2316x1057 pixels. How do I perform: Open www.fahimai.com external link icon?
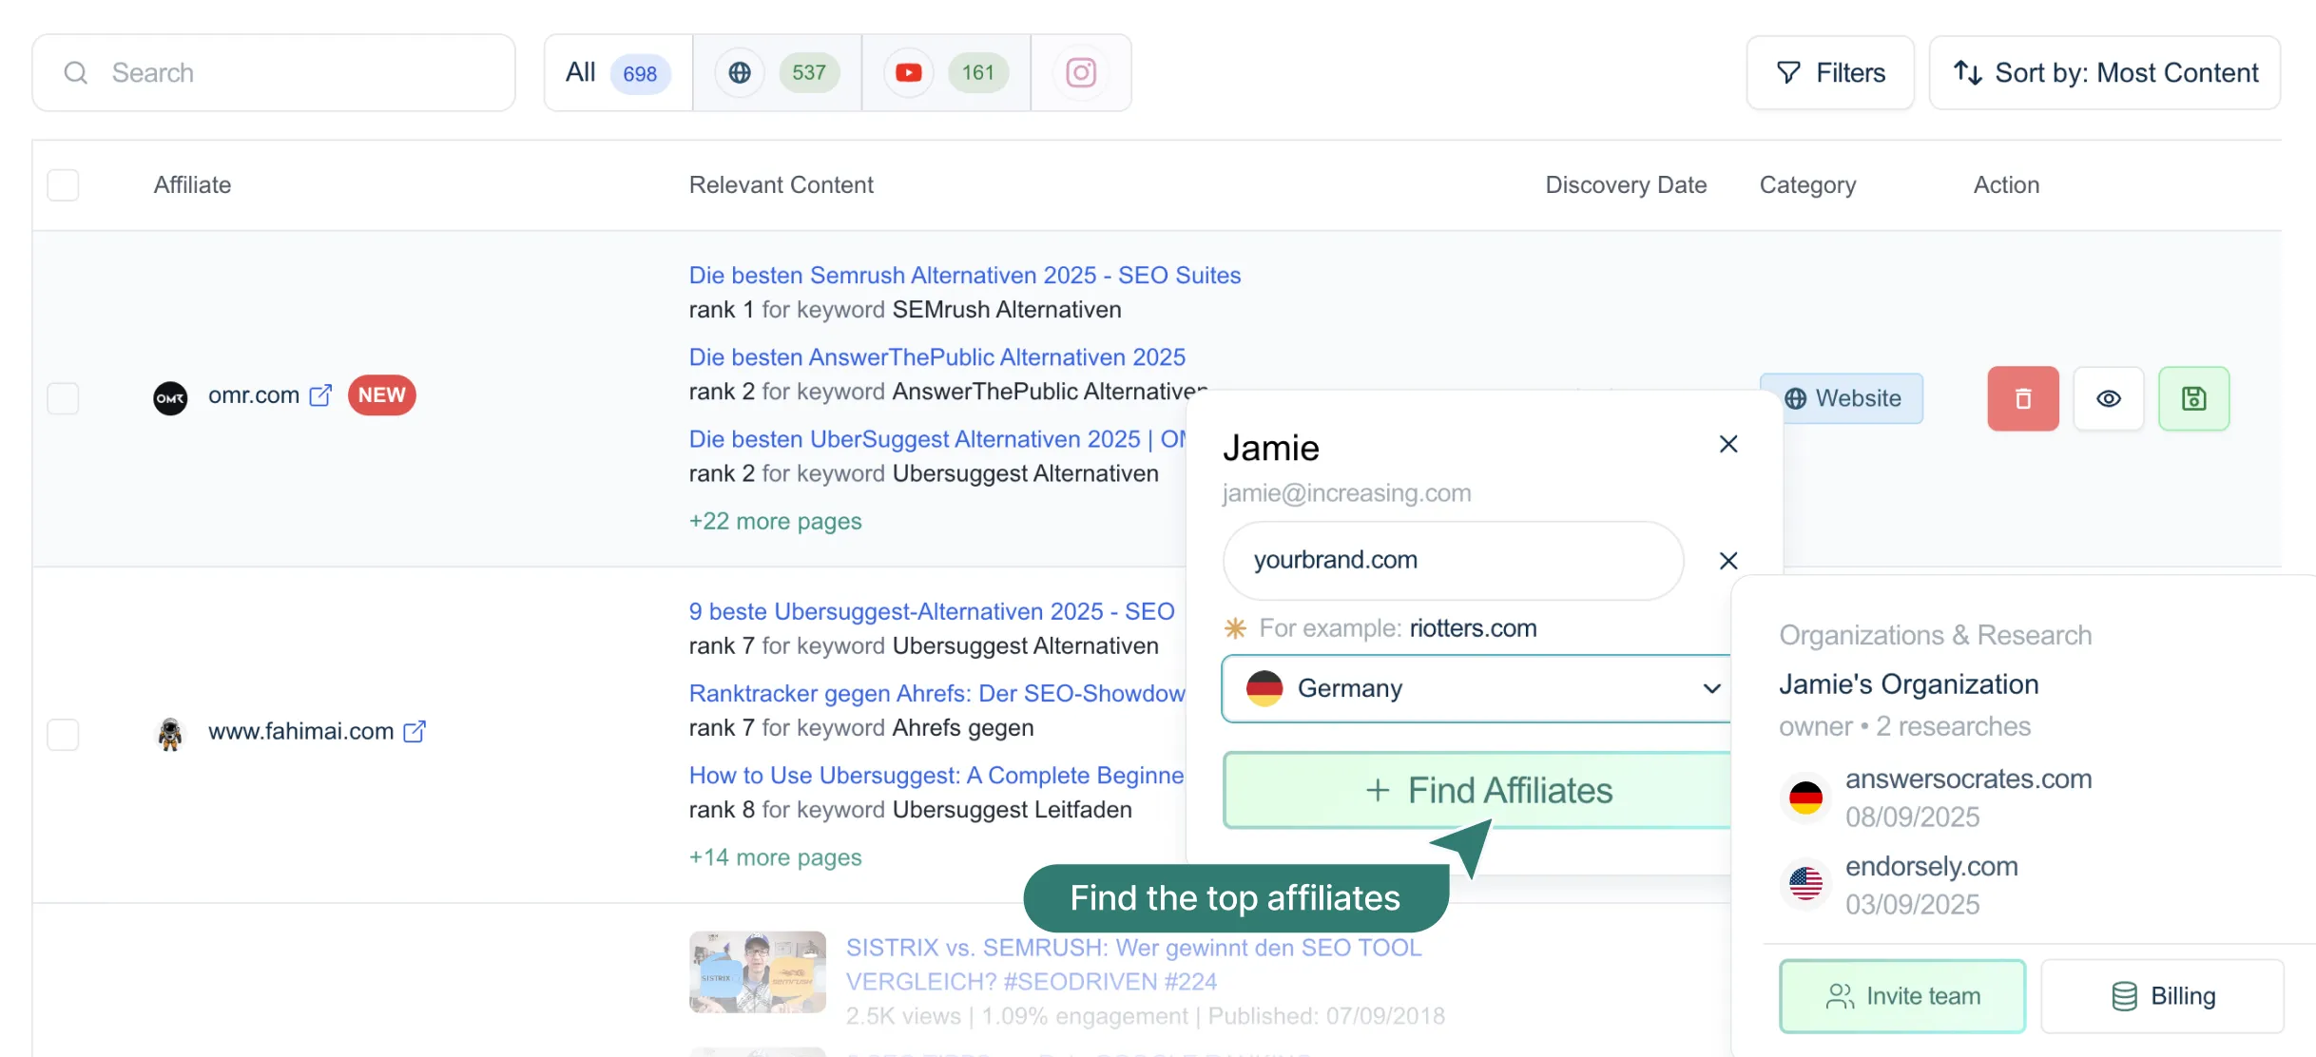(x=415, y=731)
